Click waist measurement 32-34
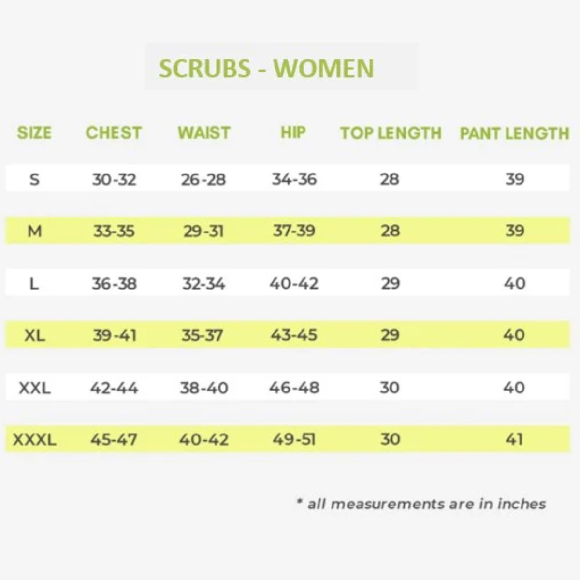The image size is (580, 580). tap(203, 283)
